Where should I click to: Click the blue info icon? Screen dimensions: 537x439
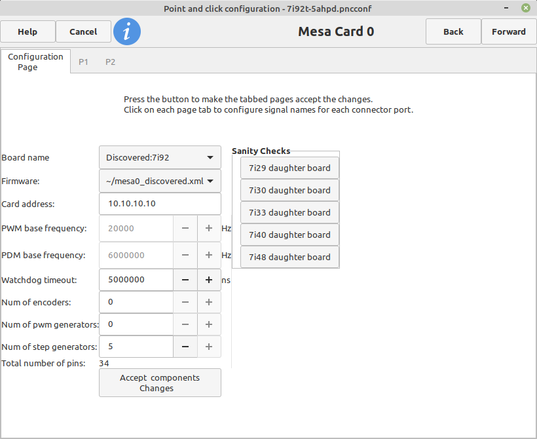coord(127,31)
